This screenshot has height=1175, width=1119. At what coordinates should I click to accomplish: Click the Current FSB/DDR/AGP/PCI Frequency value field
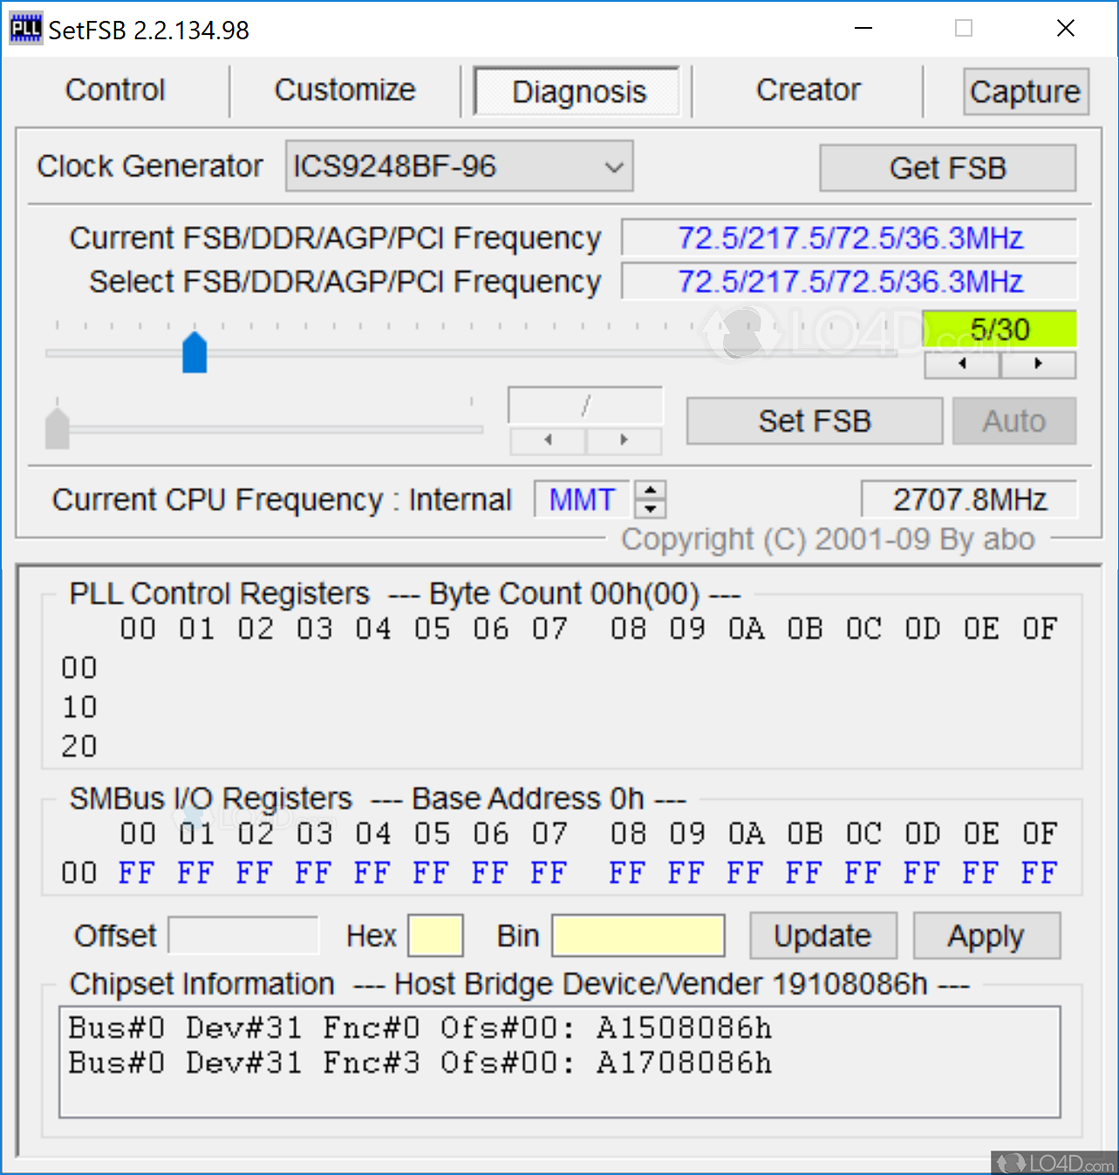click(849, 238)
